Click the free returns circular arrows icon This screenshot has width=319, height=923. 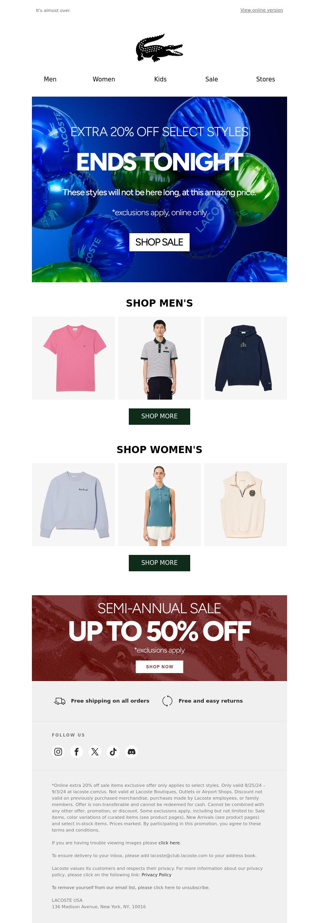coord(167,701)
